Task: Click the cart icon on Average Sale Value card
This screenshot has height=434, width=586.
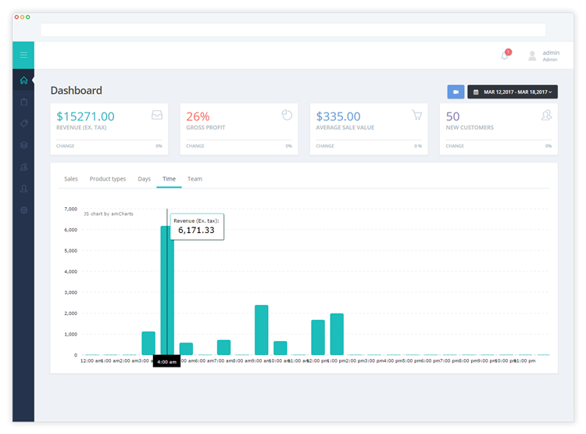Action: [416, 115]
